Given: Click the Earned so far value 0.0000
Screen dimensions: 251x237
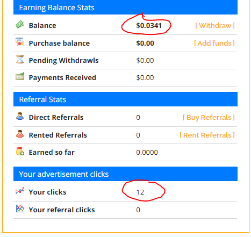Looking at the screenshot, I should click(147, 153).
